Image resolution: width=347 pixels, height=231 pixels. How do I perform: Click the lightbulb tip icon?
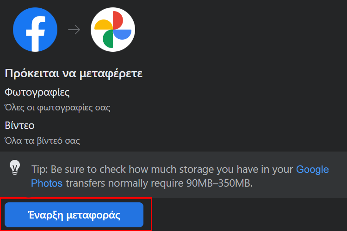(15, 167)
